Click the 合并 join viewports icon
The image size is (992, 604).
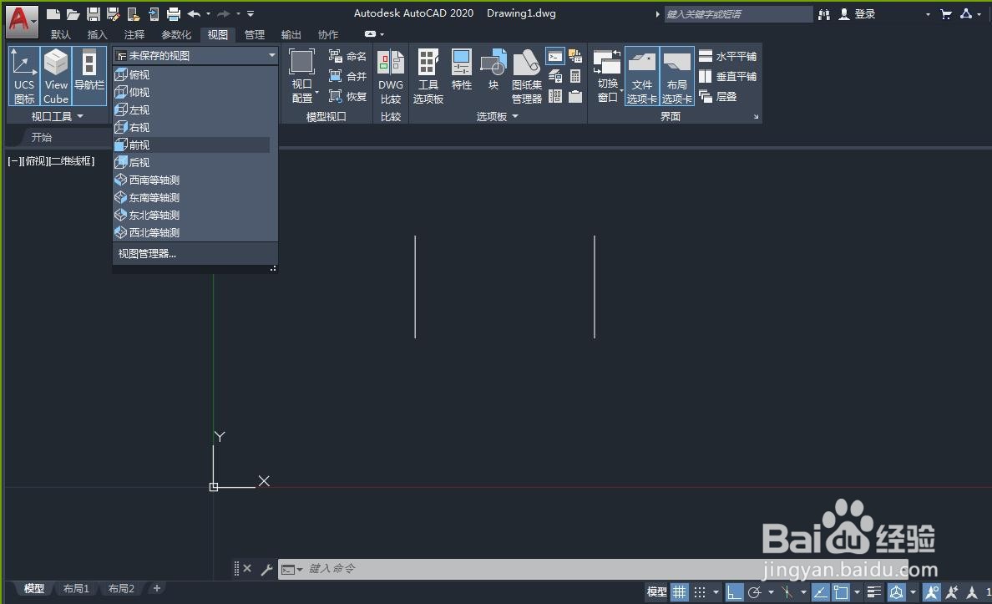[347, 76]
